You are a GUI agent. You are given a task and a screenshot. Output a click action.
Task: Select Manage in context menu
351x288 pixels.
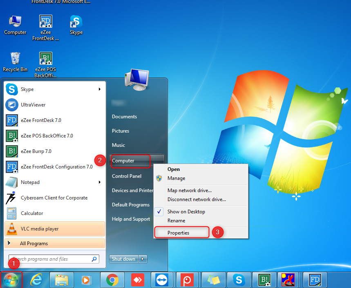201,178
